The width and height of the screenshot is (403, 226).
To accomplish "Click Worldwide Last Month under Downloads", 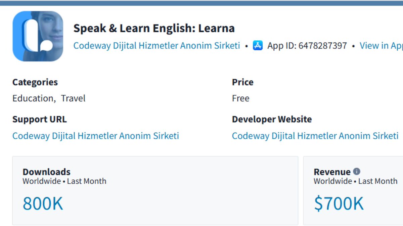I will tap(64, 181).
